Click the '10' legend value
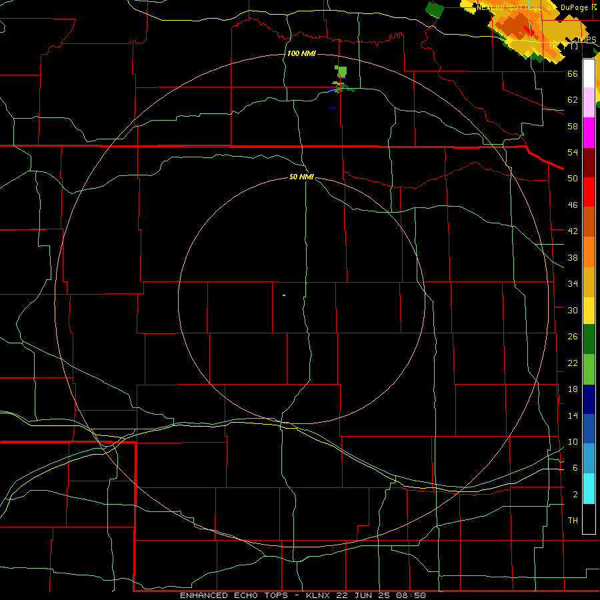Screen dimensions: 600x600 tap(573, 442)
